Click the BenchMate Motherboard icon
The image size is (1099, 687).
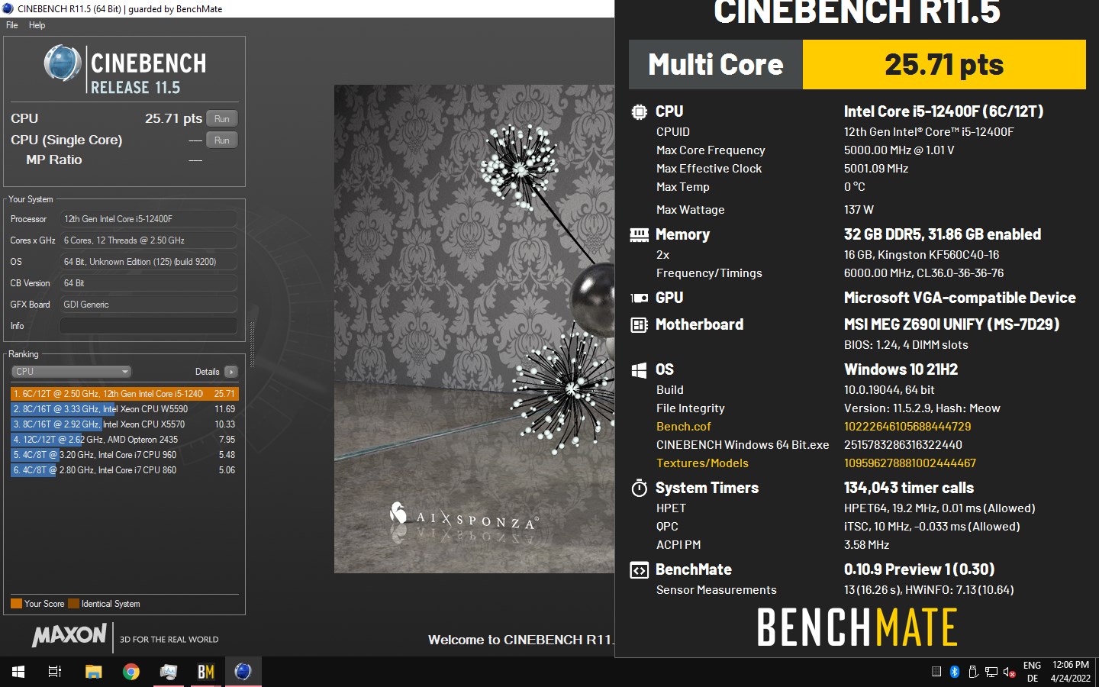point(639,325)
